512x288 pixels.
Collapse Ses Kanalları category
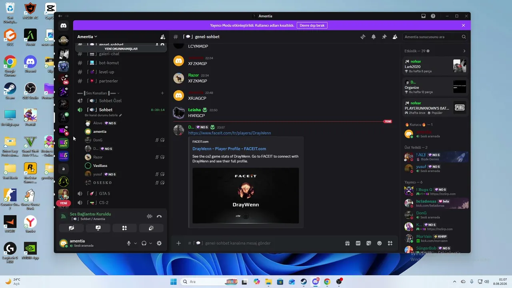pyautogui.click(x=98, y=93)
